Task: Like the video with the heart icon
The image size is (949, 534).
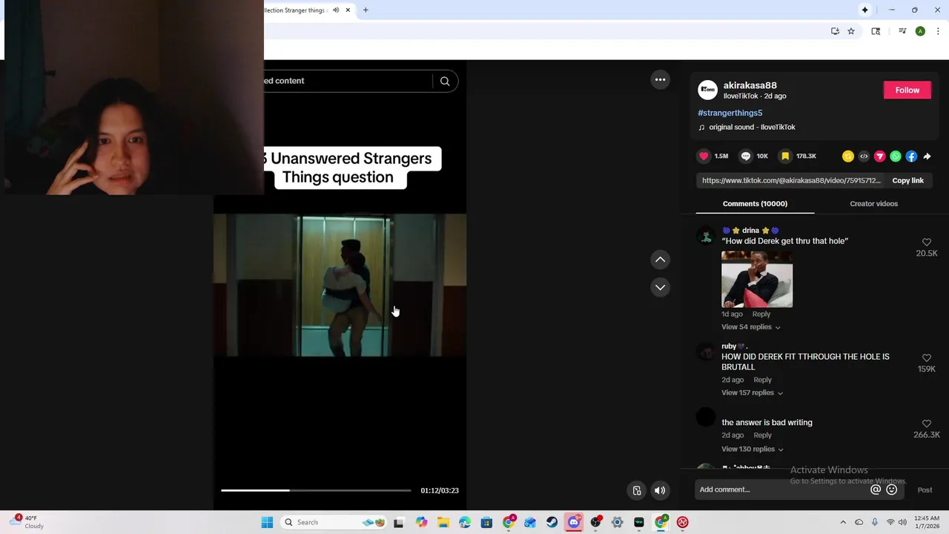Action: pos(704,156)
